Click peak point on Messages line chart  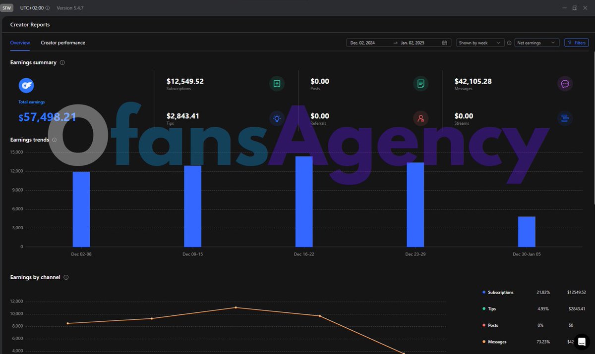click(236, 307)
